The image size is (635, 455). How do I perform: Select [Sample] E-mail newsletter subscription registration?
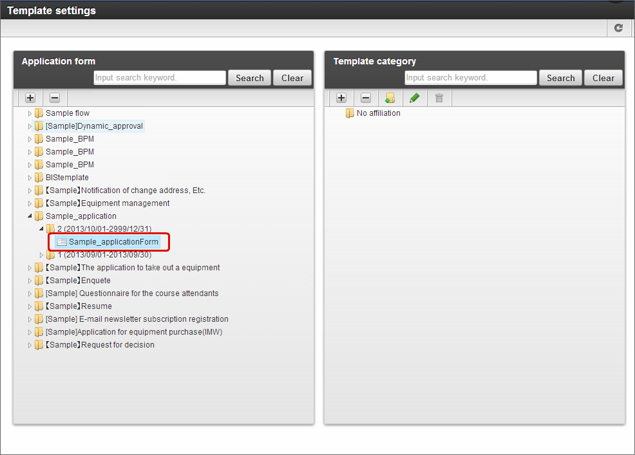point(137,319)
